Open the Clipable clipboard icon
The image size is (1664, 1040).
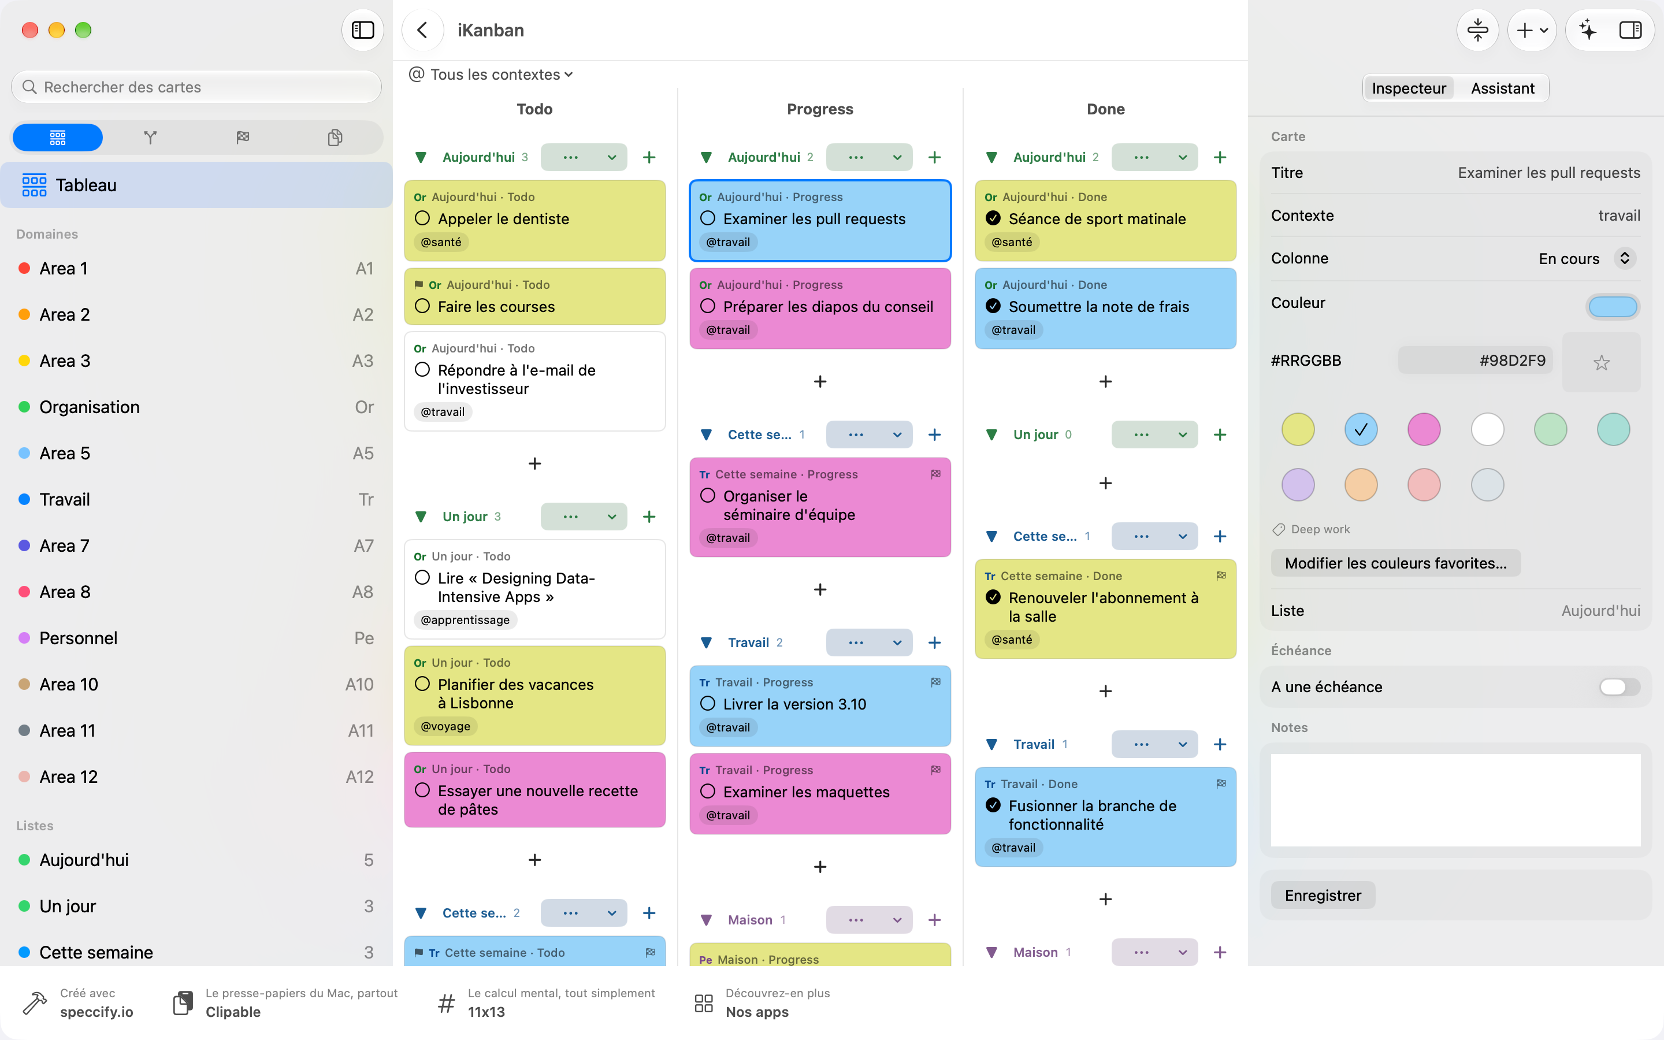click(183, 1003)
